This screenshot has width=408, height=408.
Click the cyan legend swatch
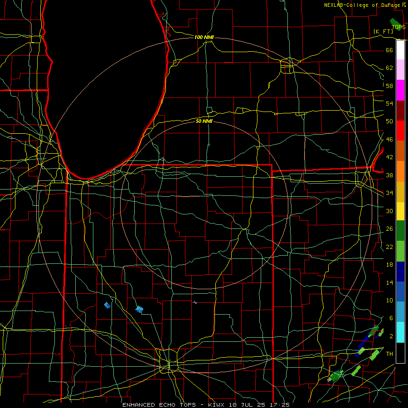400,332
